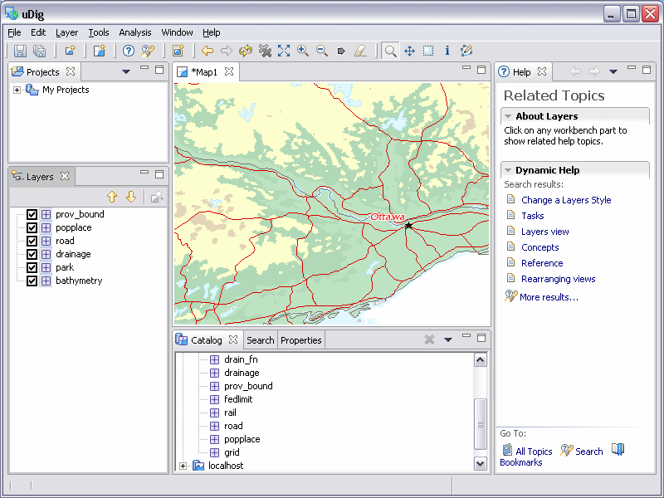Uncheck the road layer visibility
This screenshot has height=498, width=664.
[32, 241]
